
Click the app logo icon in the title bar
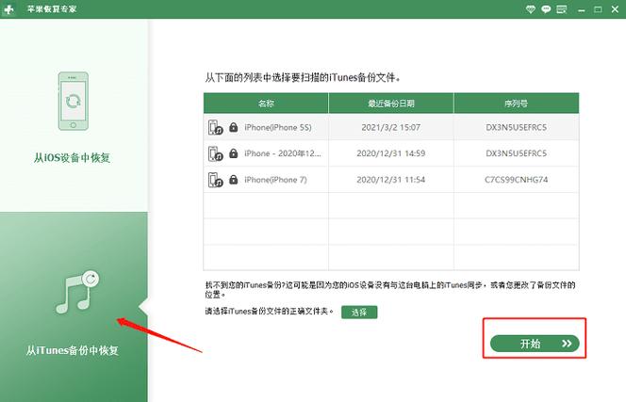(x=8, y=9)
